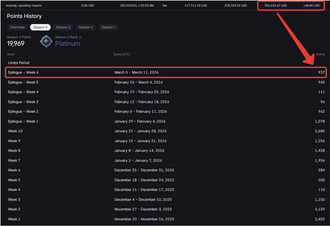Open the Season 1 tab

click(x=108, y=27)
